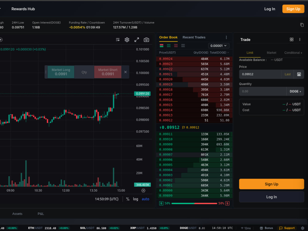Click the last price 0.09912 in order book
The height and width of the screenshot is (231, 308).
[169, 127]
